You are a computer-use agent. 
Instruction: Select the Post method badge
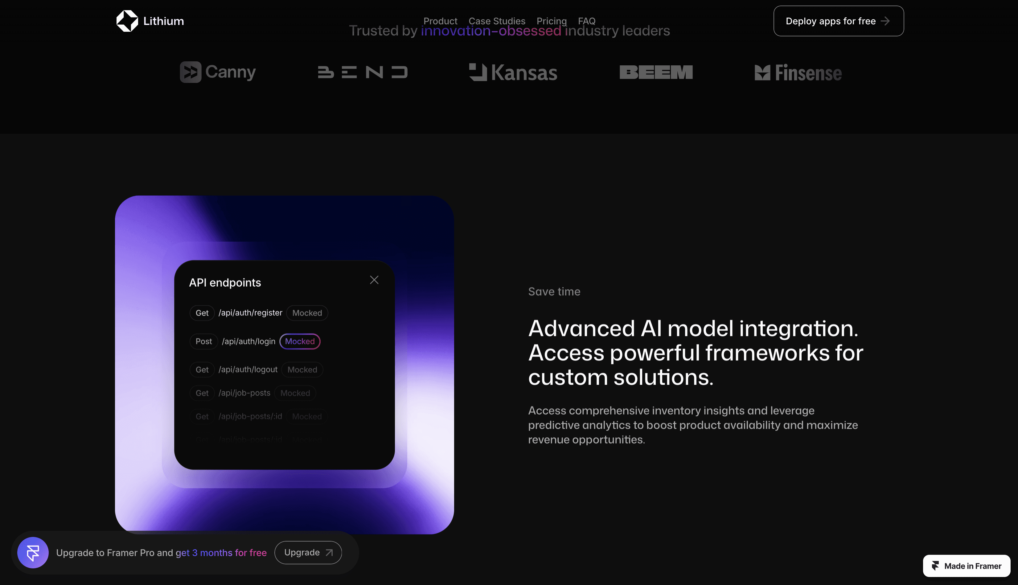coord(203,342)
